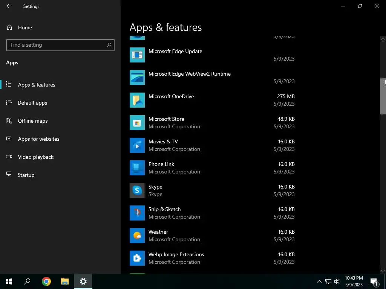Click the Default apps sidebar icon
The height and width of the screenshot is (289, 386).
click(x=9, y=102)
